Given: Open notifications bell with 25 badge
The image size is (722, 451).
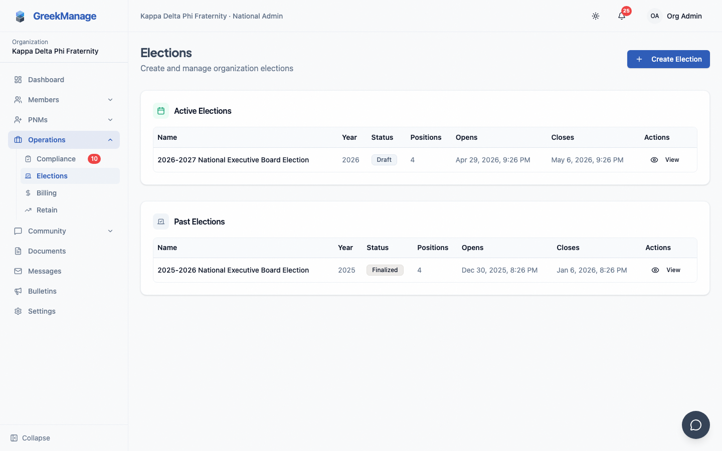Looking at the screenshot, I should pyautogui.click(x=622, y=16).
